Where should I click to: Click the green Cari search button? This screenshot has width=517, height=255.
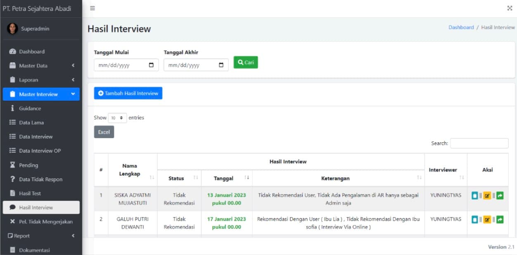point(246,62)
